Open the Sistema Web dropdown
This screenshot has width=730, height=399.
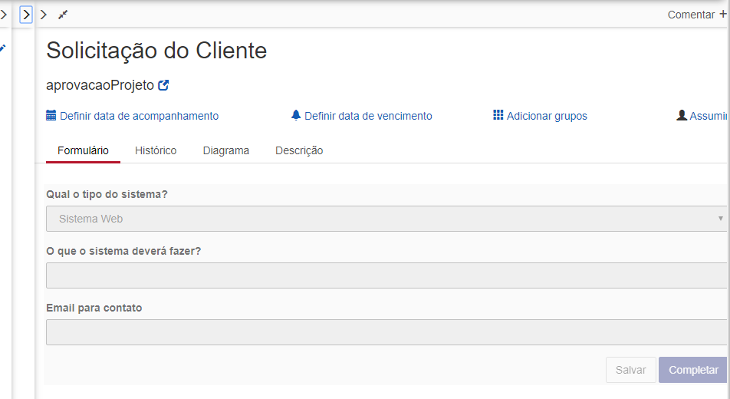point(386,219)
